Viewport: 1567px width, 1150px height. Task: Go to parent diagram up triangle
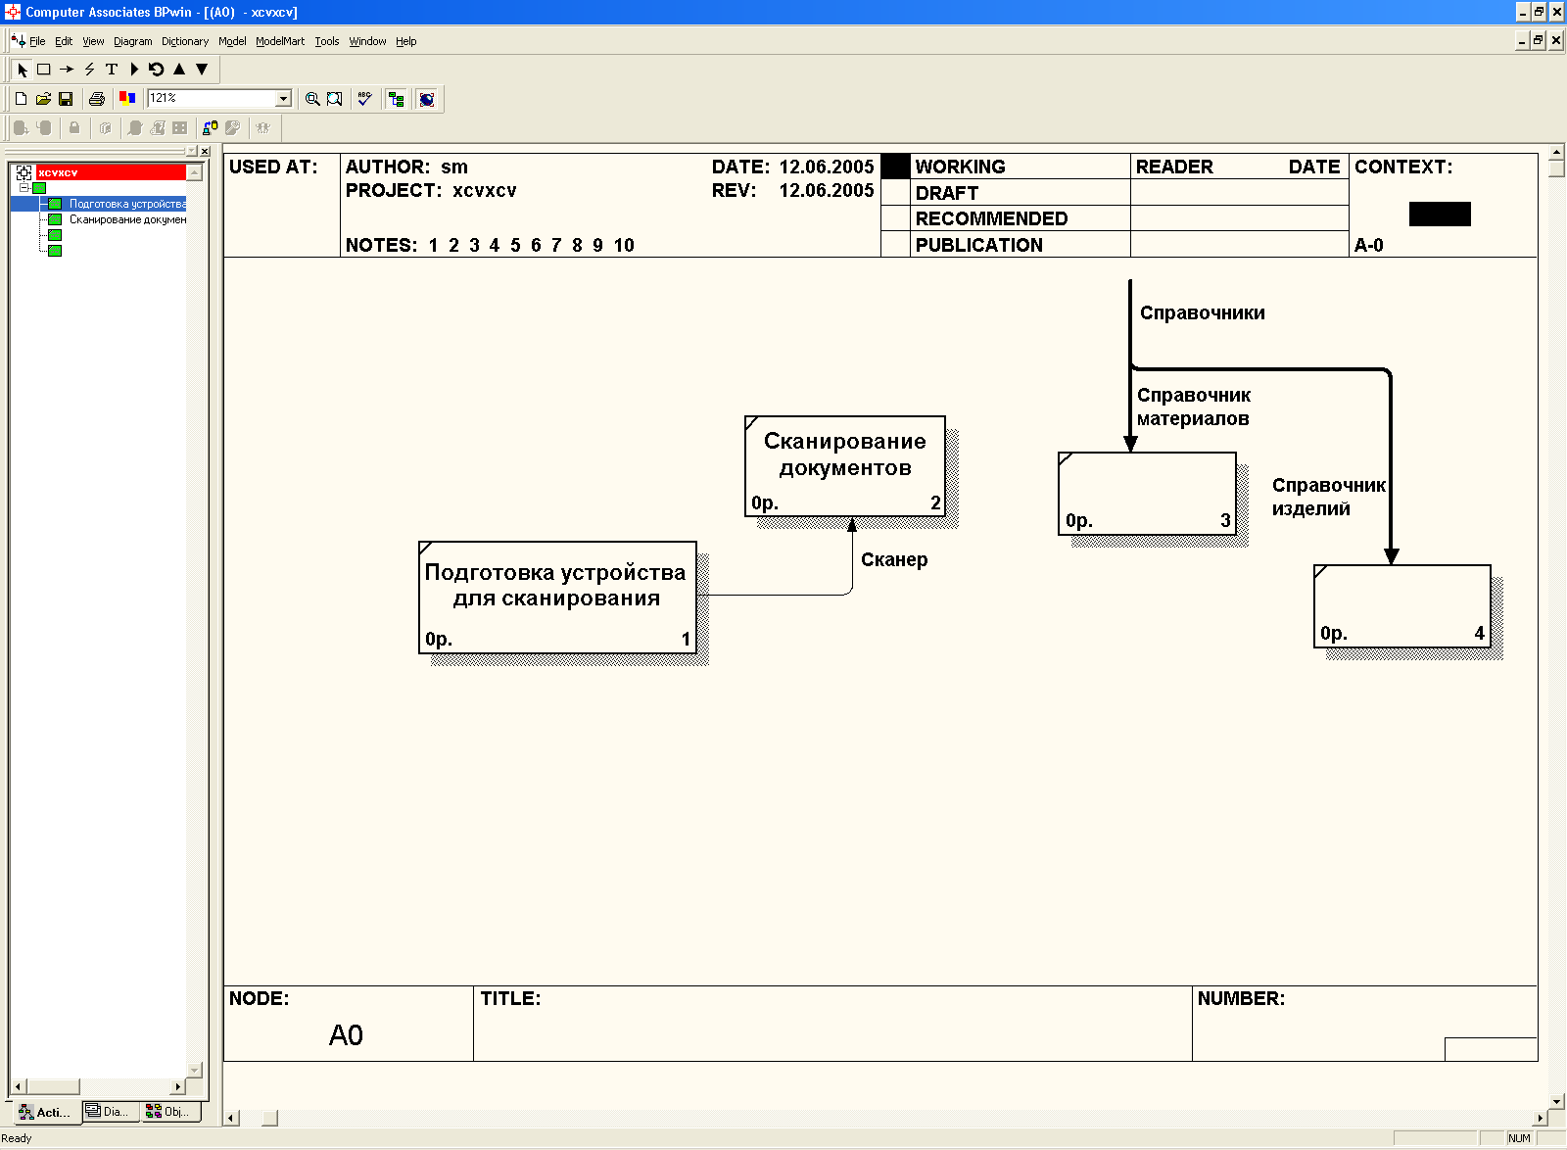tap(179, 70)
